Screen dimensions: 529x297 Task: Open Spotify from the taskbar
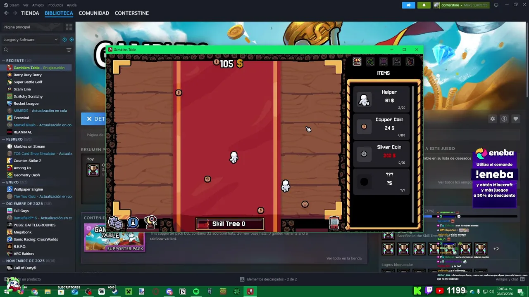pos(196,292)
